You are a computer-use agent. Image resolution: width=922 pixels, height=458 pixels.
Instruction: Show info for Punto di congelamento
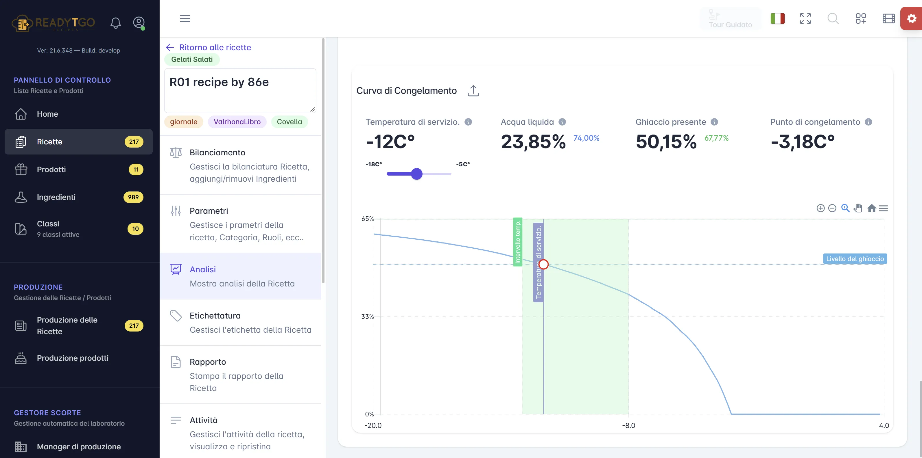point(868,122)
